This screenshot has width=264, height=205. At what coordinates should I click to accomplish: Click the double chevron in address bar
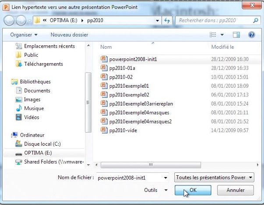coord(45,20)
